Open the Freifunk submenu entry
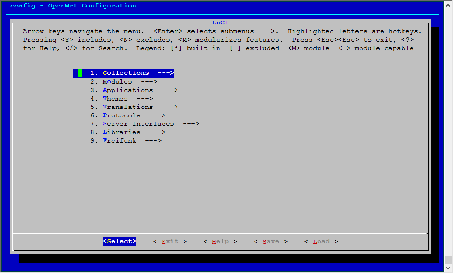This screenshot has height=273, width=453. [126, 141]
